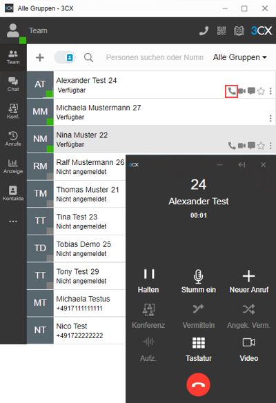Image resolution: width=276 pixels, height=403 pixels.
Task: Put the call on hold with Halten
Action: [x=148, y=281]
